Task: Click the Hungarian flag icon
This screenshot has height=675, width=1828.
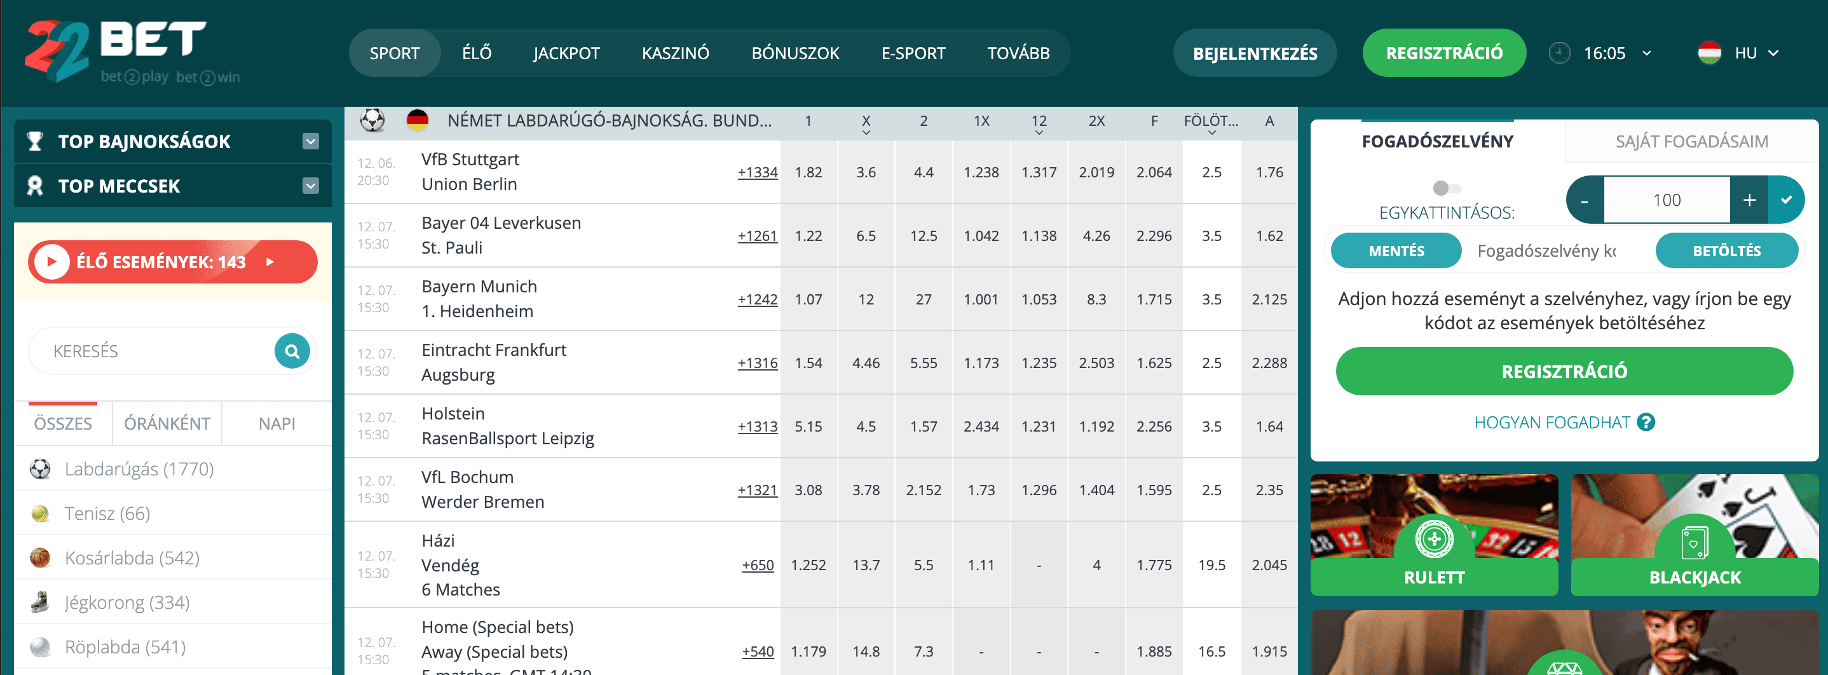Action: (1709, 53)
